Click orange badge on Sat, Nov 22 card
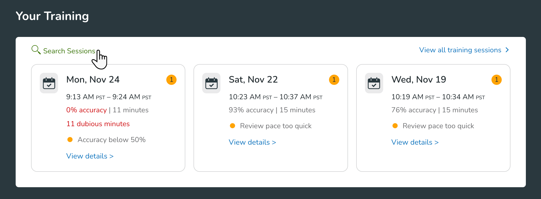 [x=334, y=80]
